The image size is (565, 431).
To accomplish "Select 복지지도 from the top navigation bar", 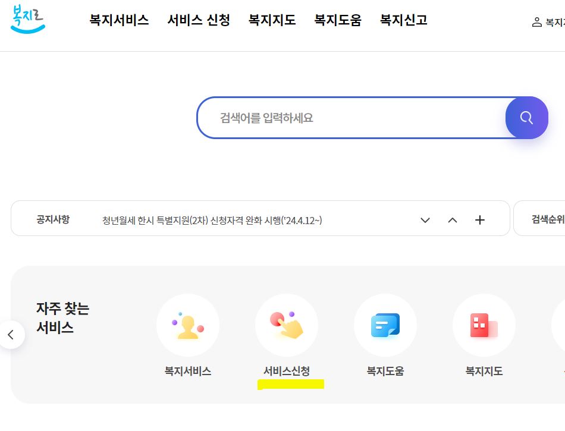I will click(272, 20).
